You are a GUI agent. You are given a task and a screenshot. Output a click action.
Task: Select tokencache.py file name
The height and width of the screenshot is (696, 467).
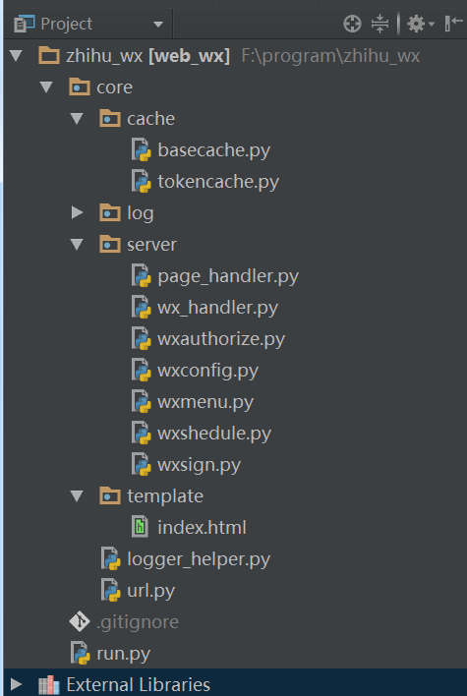(x=218, y=182)
